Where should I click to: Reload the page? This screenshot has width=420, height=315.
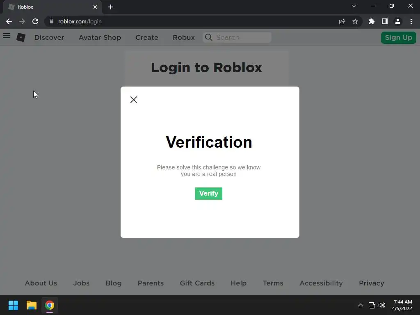[x=35, y=21]
